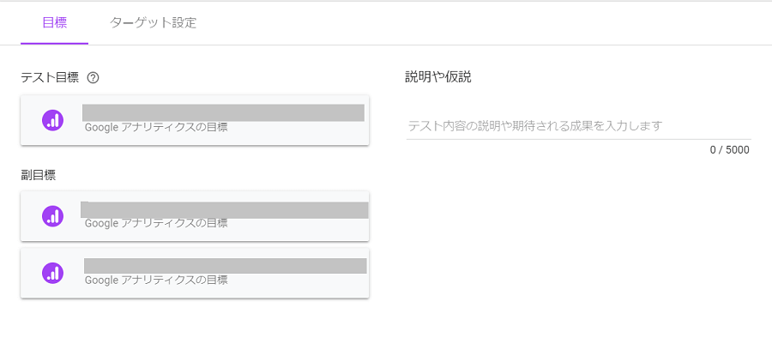
Task: Select the first 副目標 card
Action: pos(195,216)
